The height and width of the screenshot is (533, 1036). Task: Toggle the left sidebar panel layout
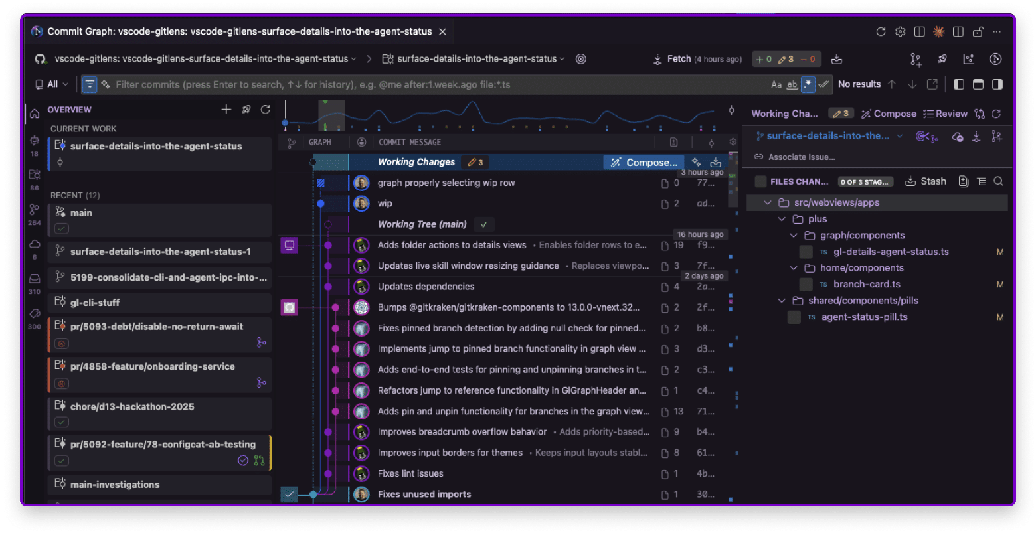pos(958,84)
